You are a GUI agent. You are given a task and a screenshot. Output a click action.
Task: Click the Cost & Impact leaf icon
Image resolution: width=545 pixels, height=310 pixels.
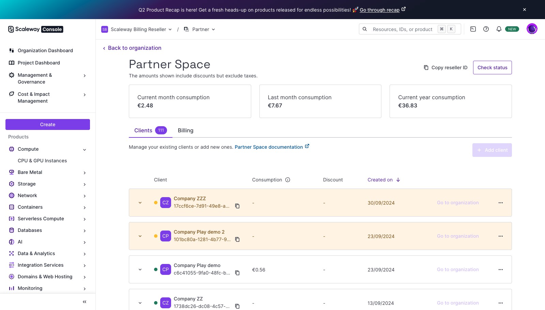click(12, 94)
